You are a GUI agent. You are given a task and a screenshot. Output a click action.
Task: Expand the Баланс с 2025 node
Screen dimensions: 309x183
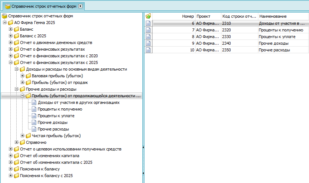(x=10, y=36)
